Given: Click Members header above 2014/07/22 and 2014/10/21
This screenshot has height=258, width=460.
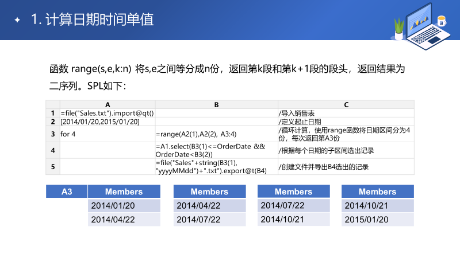Looking at the screenshot, I should pos(294,191).
